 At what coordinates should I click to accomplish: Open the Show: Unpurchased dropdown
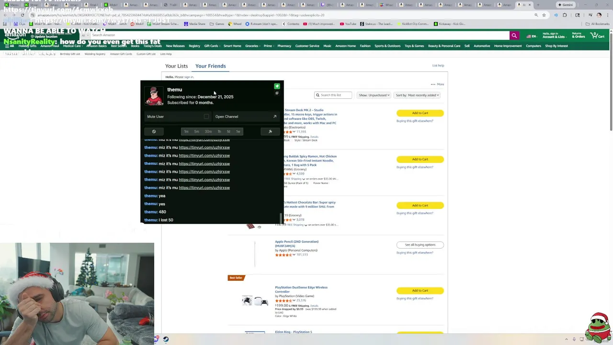point(374,95)
